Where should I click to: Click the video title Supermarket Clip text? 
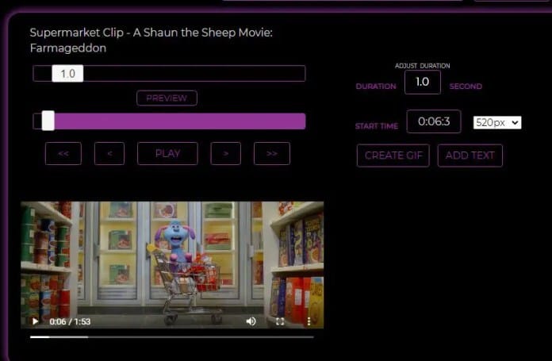click(151, 40)
